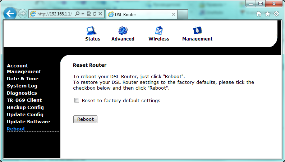Click the browser Back arrow button
This screenshot has width=285, height=162.
click(10, 14)
